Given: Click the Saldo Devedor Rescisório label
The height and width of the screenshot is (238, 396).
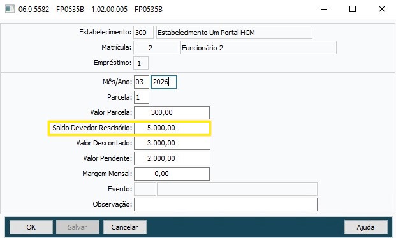Looking at the screenshot, I should (92, 128).
